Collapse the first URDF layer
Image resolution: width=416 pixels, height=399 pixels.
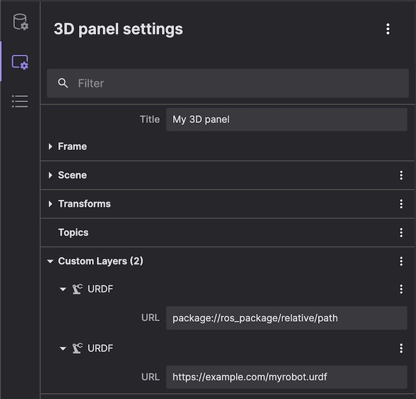click(x=63, y=290)
